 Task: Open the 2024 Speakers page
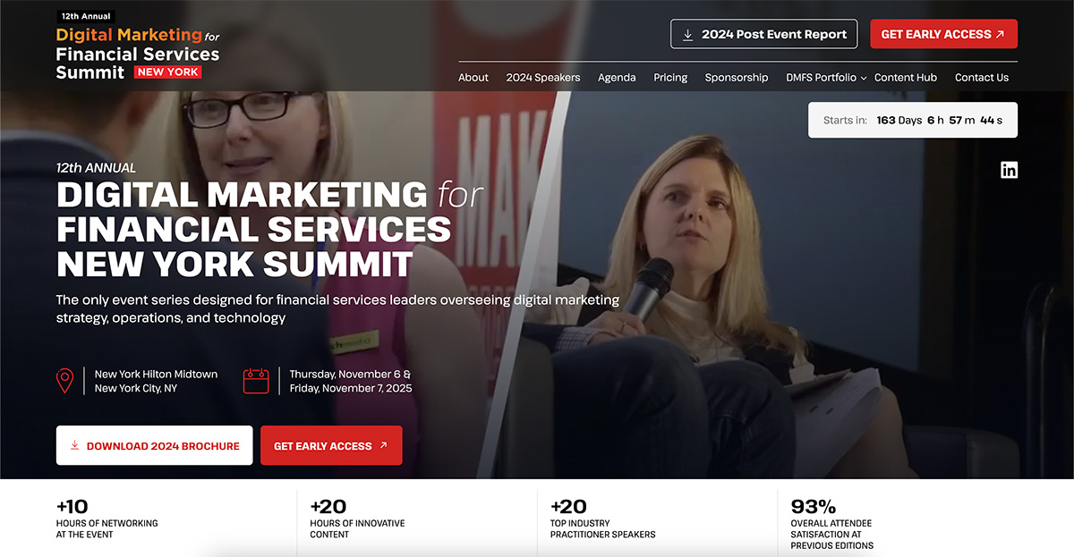point(543,78)
